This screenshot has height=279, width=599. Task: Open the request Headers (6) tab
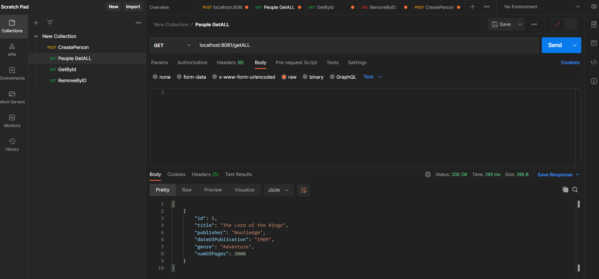(x=230, y=63)
